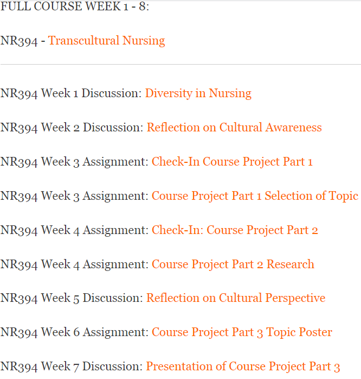Open Presentation of Course Project Part 3 link
Screen dimensions: 361x379
[x=243, y=367]
